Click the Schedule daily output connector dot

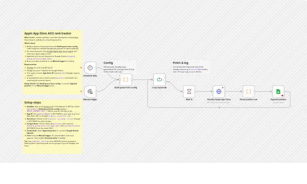[x=96, y=68]
